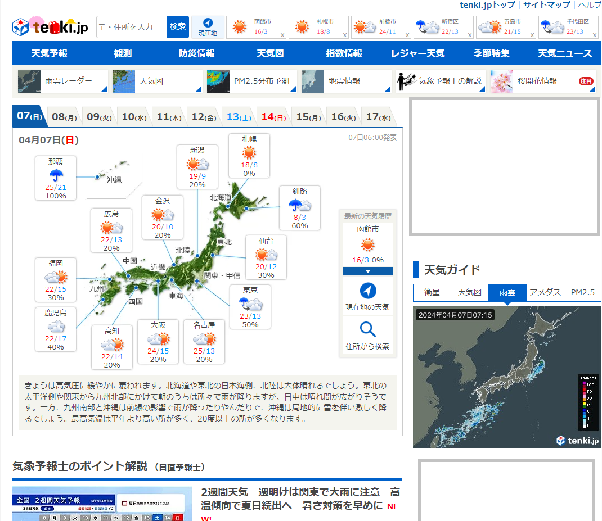The height and width of the screenshot is (521, 602).
Task: Open 季節特集 main menu
Action: pos(491,53)
